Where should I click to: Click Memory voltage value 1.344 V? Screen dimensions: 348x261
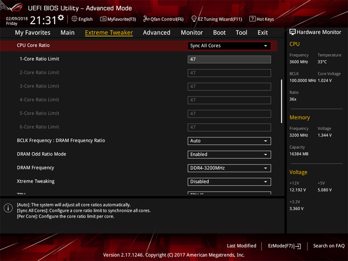(325, 135)
